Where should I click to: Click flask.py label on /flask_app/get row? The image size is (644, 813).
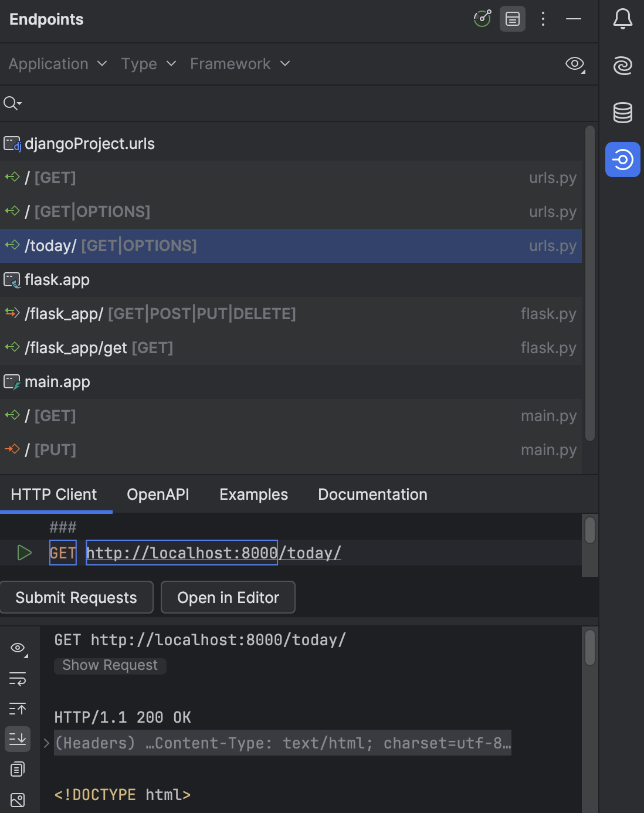tap(548, 348)
